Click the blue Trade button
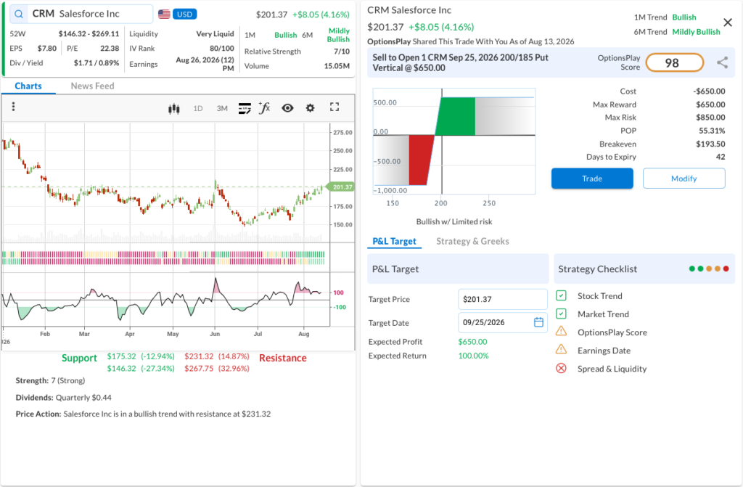Image resolution: width=743 pixels, height=487 pixels. point(592,179)
